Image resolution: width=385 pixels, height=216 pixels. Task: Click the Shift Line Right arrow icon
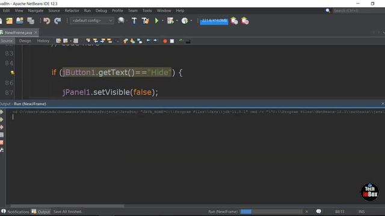point(155,41)
